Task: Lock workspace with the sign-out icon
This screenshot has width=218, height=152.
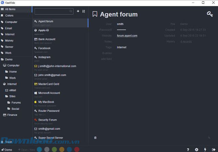Action: [x=214, y=150]
